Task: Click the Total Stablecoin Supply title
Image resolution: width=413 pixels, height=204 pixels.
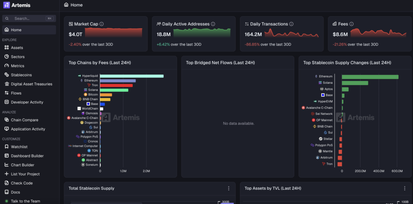Action: [92, 188]
